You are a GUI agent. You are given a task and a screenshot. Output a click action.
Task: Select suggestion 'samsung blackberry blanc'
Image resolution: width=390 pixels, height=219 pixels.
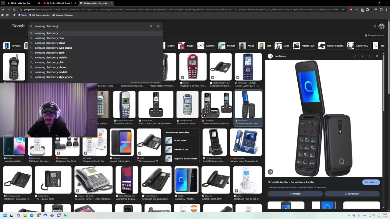pyautogui.click(x=95, y=43)
